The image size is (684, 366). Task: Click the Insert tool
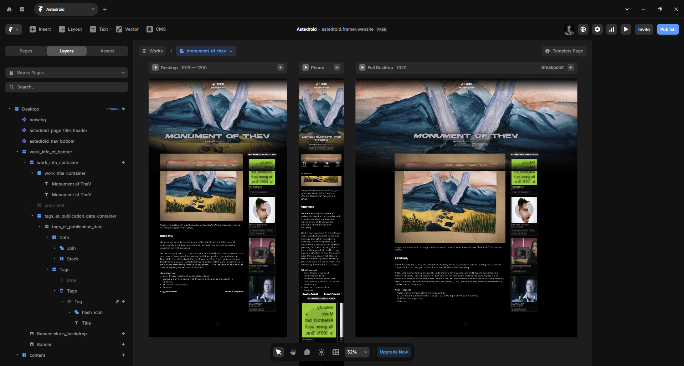point(40,29)
